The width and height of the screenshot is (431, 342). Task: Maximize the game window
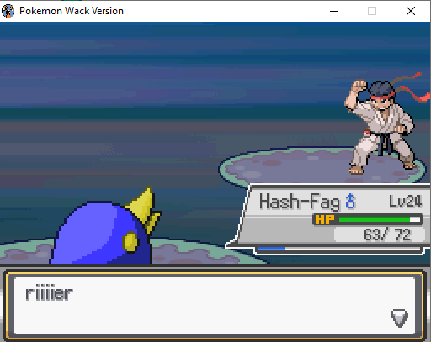pos(372,11)
